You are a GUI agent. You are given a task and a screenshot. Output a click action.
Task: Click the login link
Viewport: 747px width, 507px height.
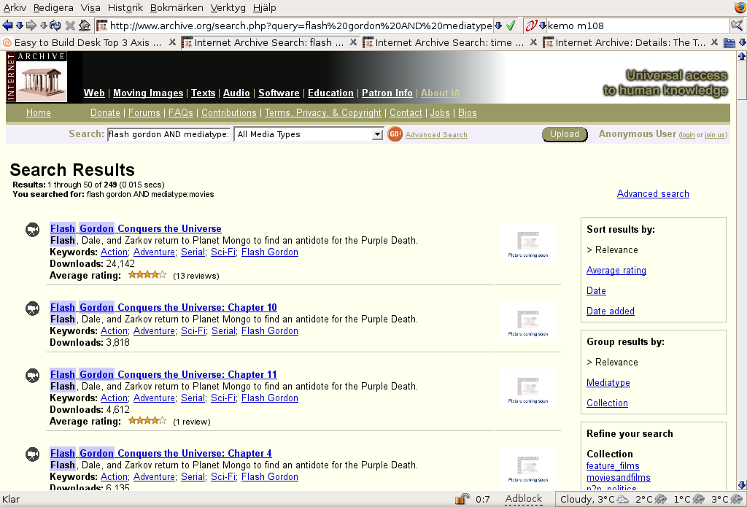click(x=687, y=136)
